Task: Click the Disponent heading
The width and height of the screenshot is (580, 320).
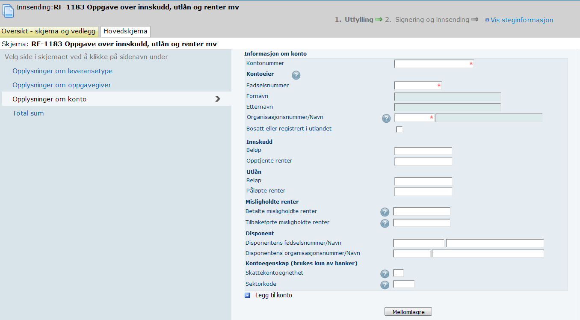Action: point(260,234)
